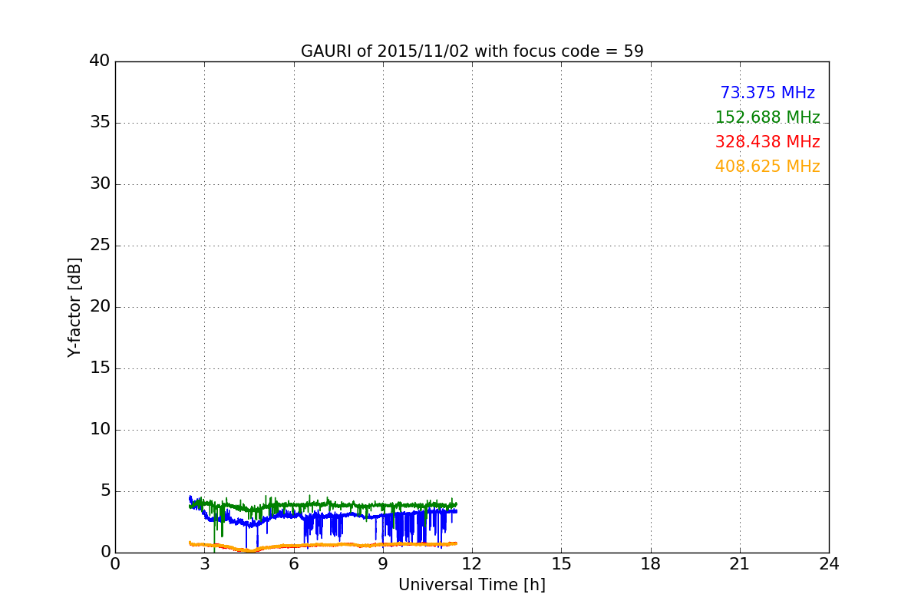921x614 pixels.
Task: Click the x-axis tick label 24
Action: 829,563
